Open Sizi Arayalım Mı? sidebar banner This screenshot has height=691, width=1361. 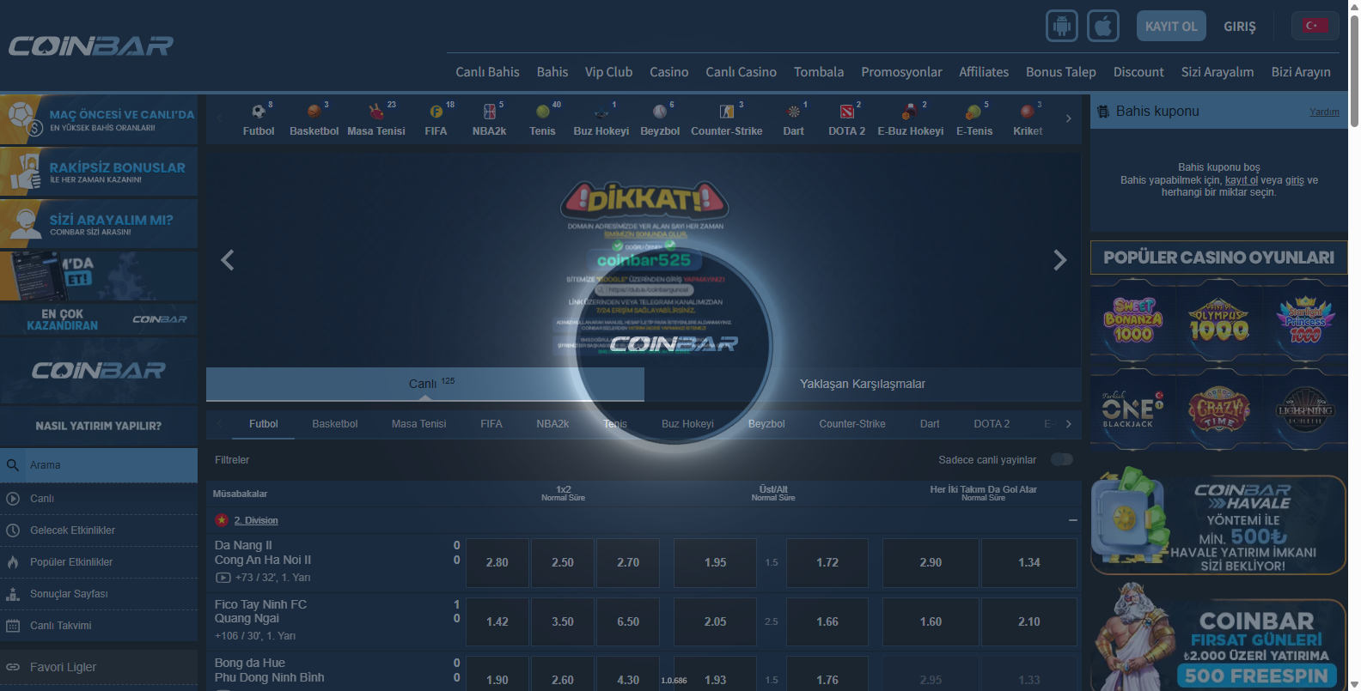coord(99,224)
